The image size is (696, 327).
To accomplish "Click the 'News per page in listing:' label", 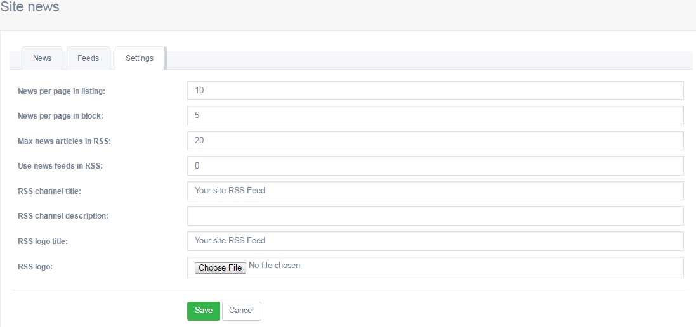I will pos(62,91).
